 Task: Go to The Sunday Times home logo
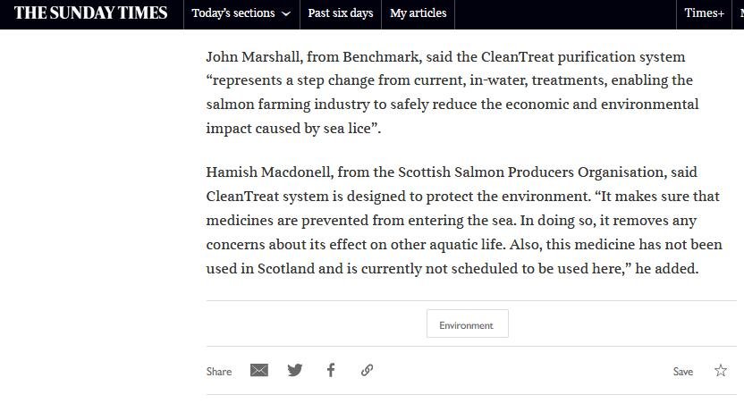point(90,13)
